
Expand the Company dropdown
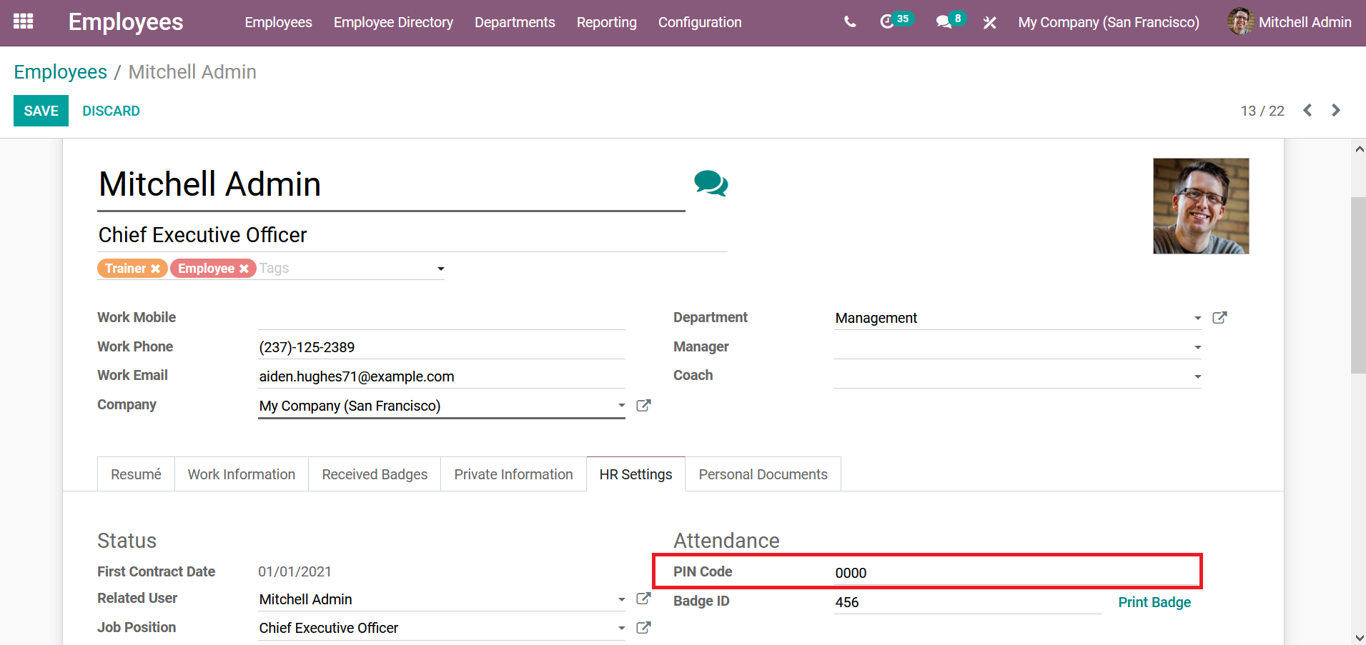click(621, 405)
